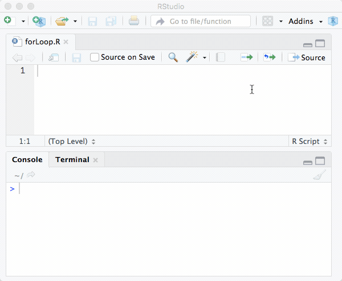The width and height of the screenshot is (342, 281).
Task: Print the current file with the printer icon
Action: [x=134, y=21]
